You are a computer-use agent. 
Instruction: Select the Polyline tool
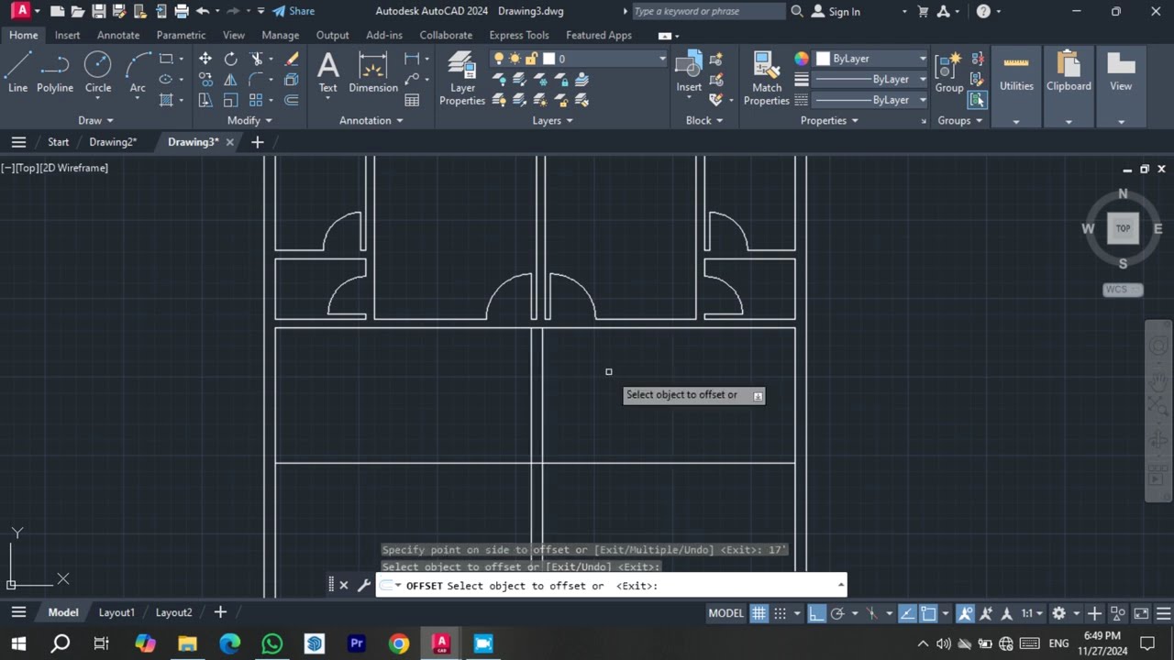[55, 72]
